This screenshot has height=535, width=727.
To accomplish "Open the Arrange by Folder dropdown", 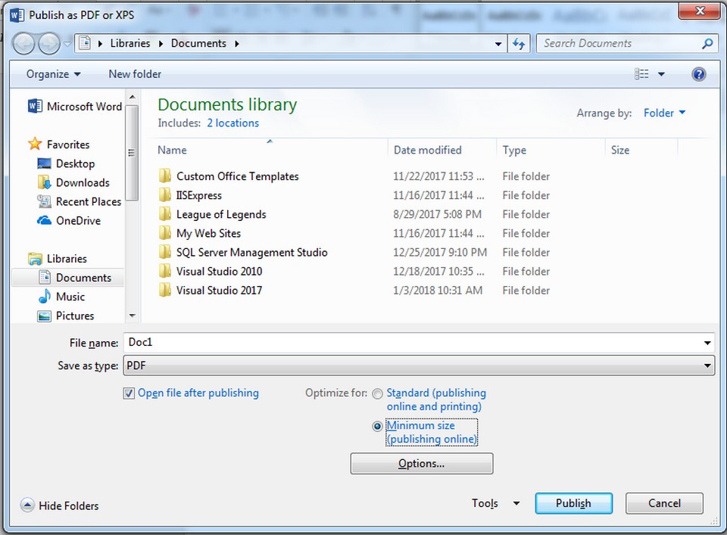I will tap(663, 112).
